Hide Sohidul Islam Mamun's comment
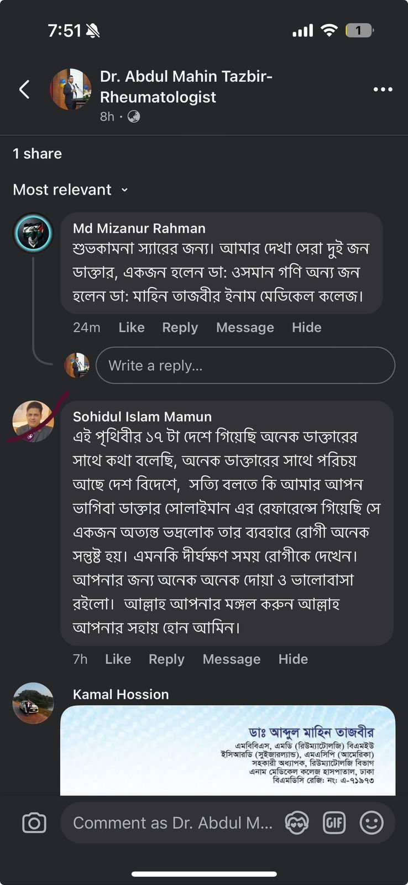 (293, 659)
